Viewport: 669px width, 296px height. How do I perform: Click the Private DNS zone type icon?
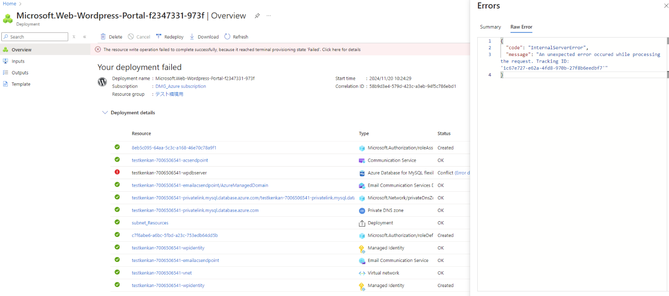(362, 210)
